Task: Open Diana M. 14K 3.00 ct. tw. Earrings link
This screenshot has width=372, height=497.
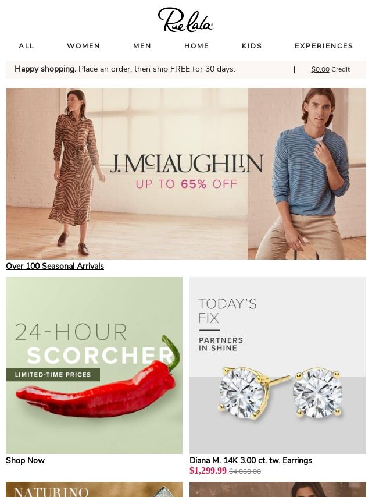Action: [x=251, y=460]
